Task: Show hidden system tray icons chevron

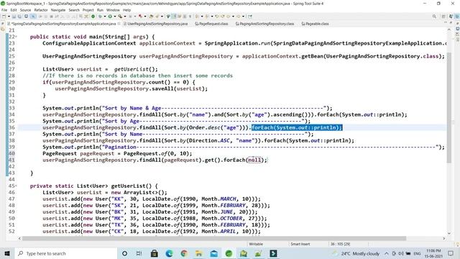Action: (x=387, y=253)
